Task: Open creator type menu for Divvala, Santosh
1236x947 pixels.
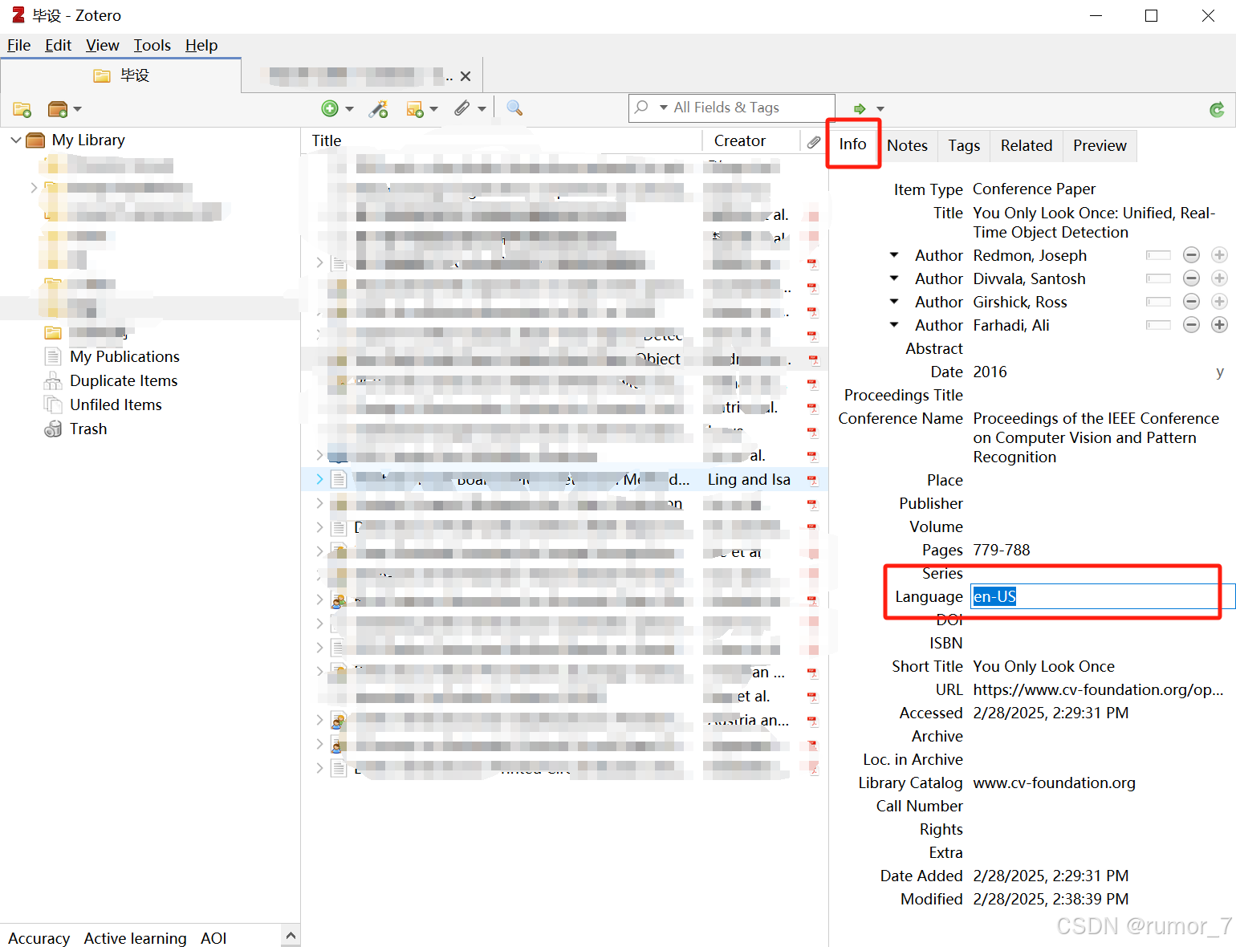Action: coord(894,278)
